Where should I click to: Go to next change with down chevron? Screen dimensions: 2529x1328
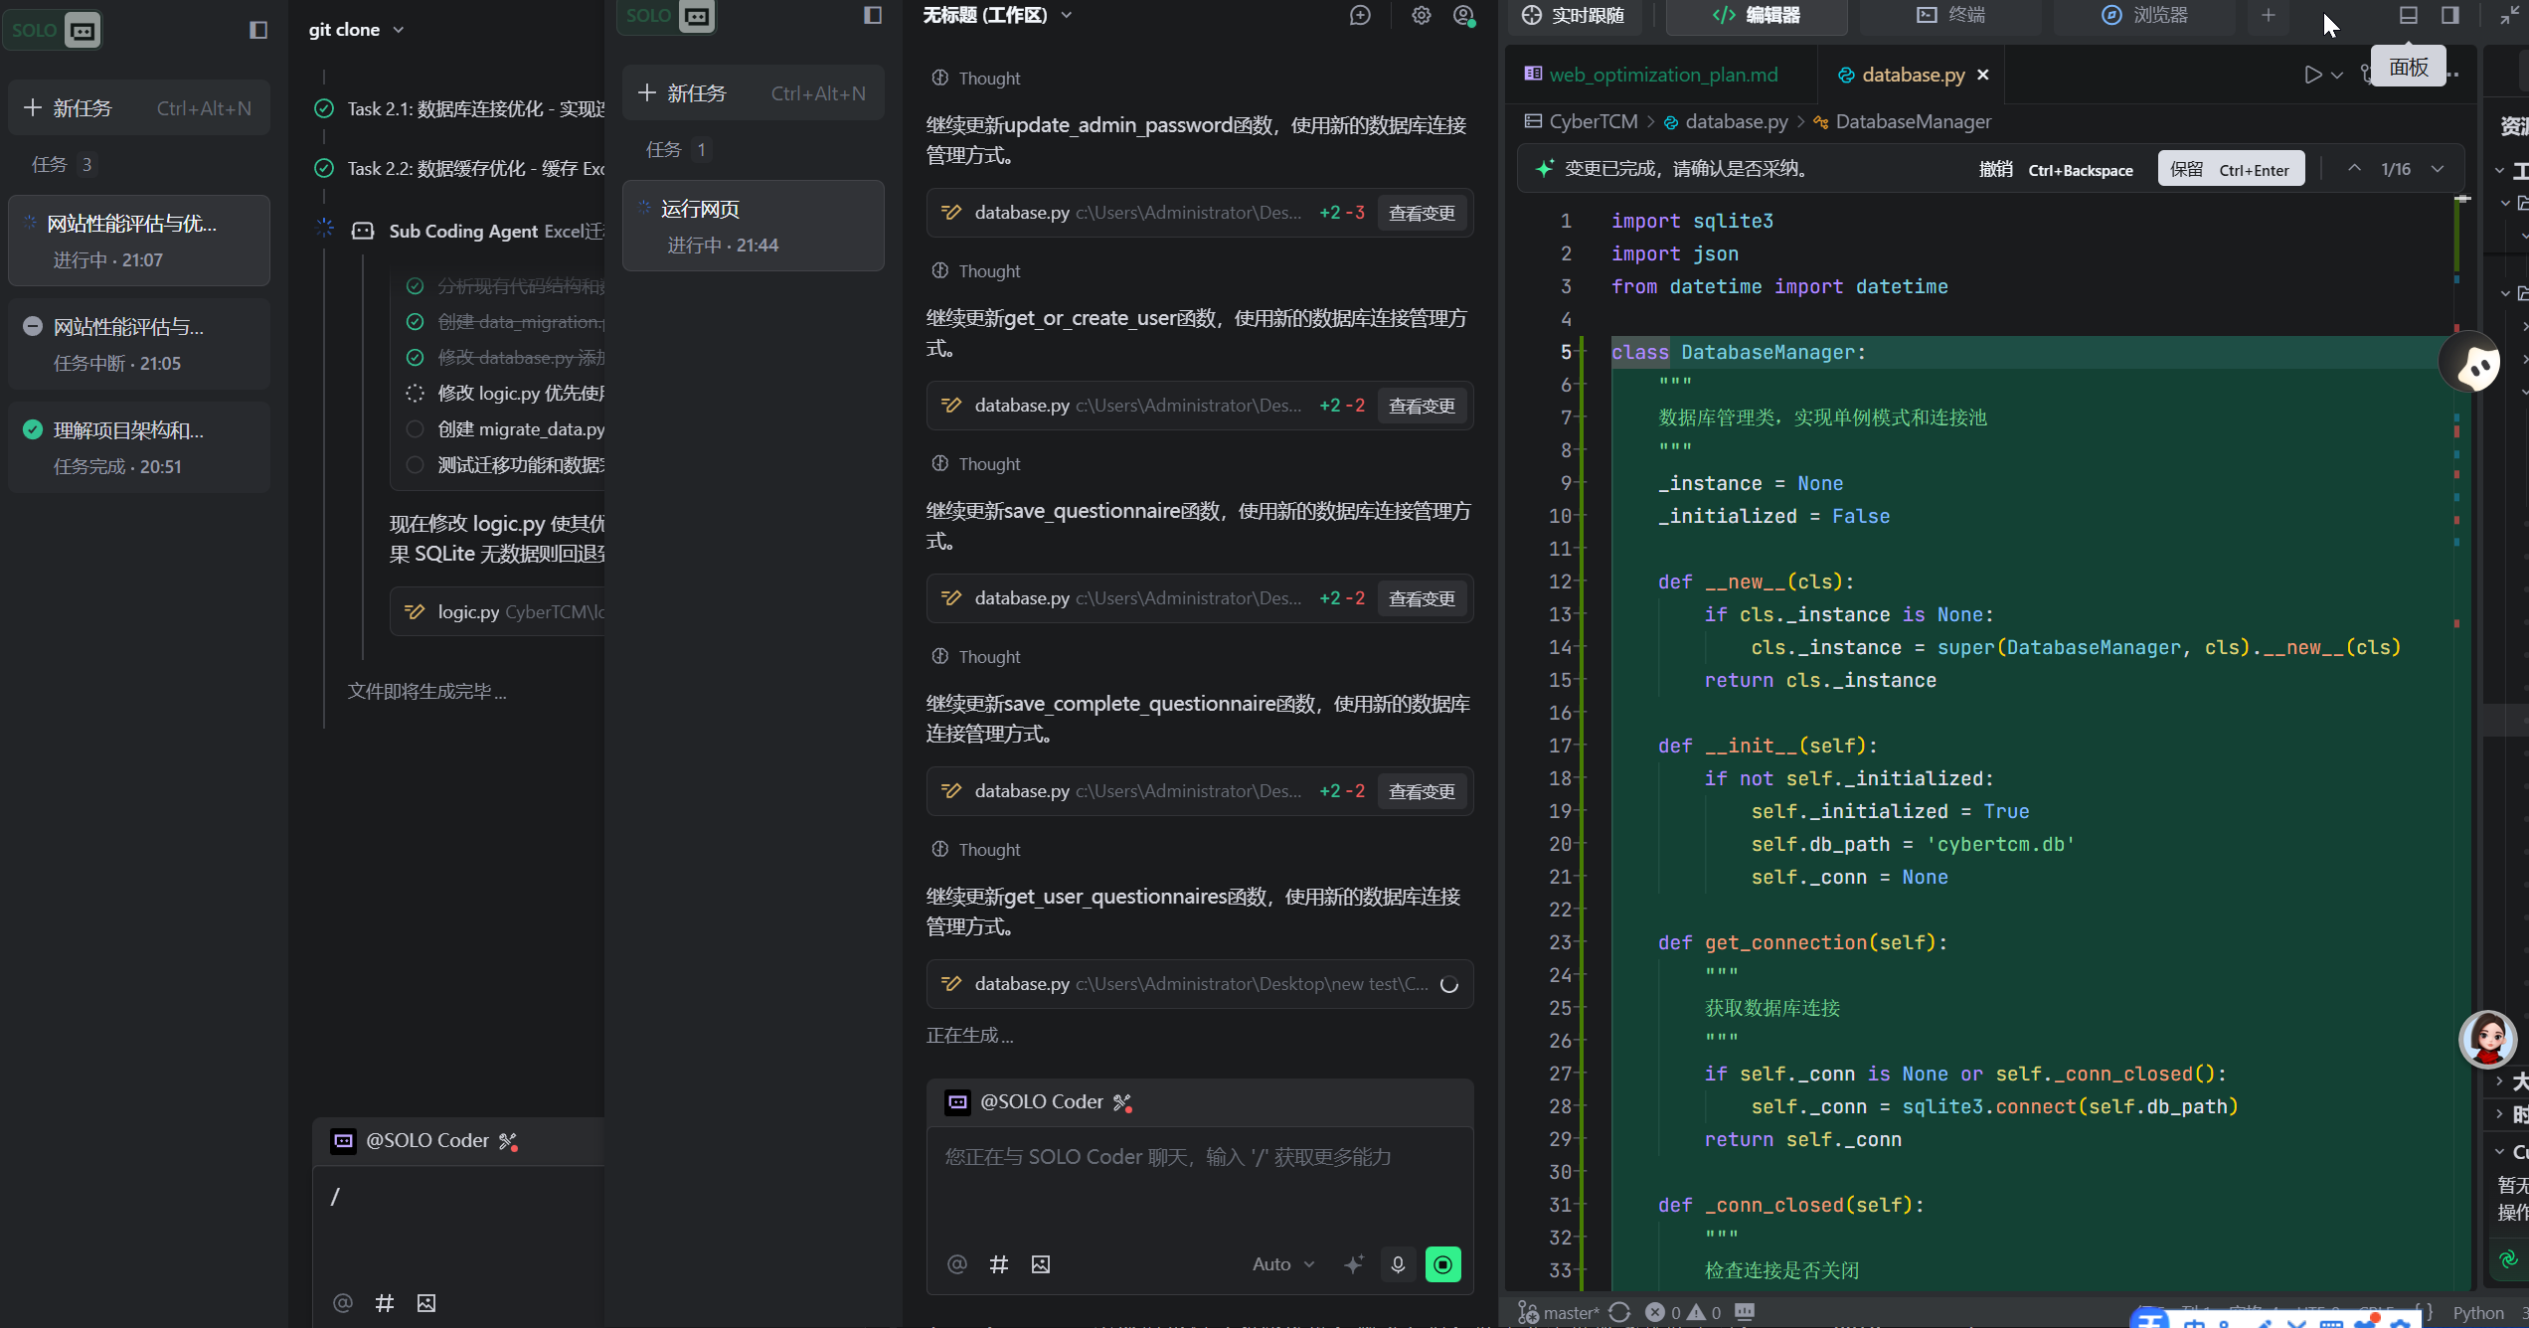(x=2438, y=169)
